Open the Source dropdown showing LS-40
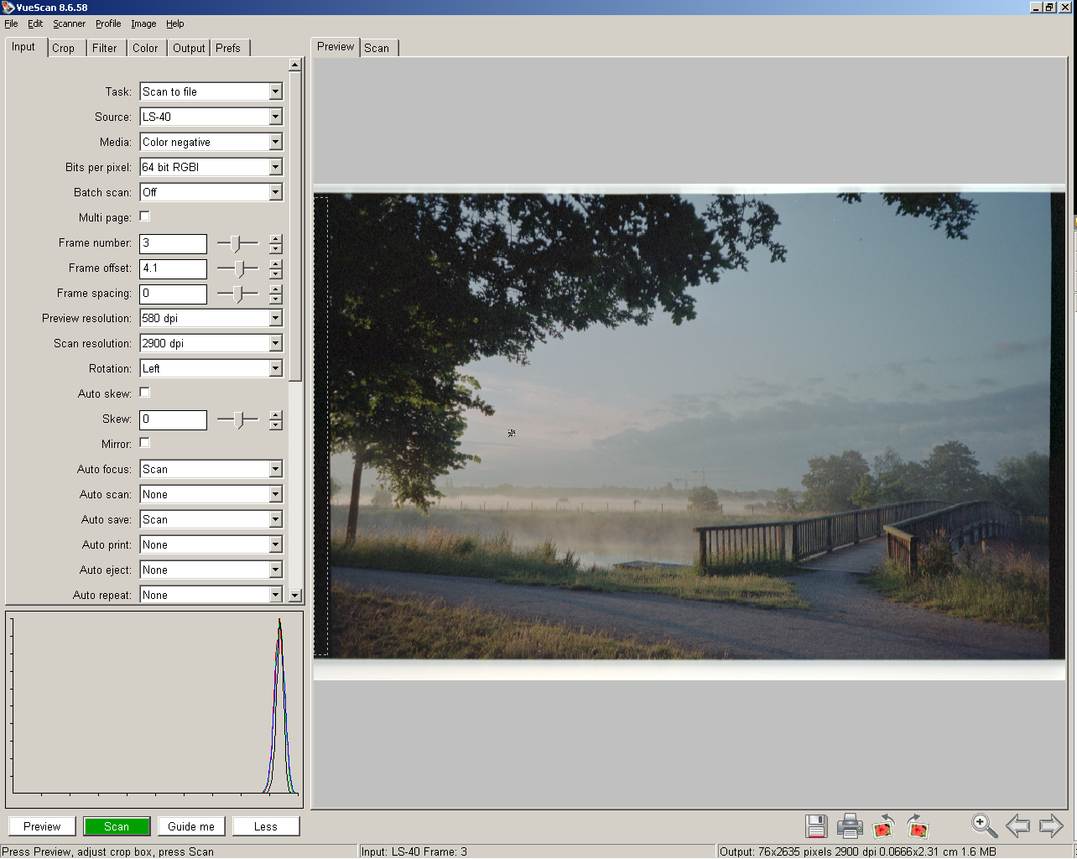Viewport: 1077px width, 859px height. point(211,117)
